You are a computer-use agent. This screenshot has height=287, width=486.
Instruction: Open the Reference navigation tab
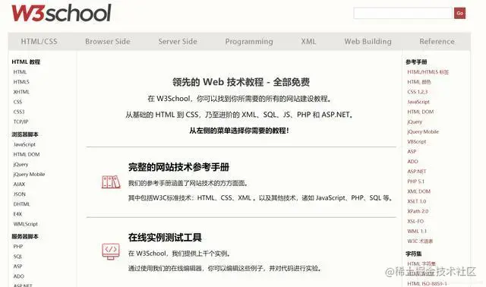(437, 42)
